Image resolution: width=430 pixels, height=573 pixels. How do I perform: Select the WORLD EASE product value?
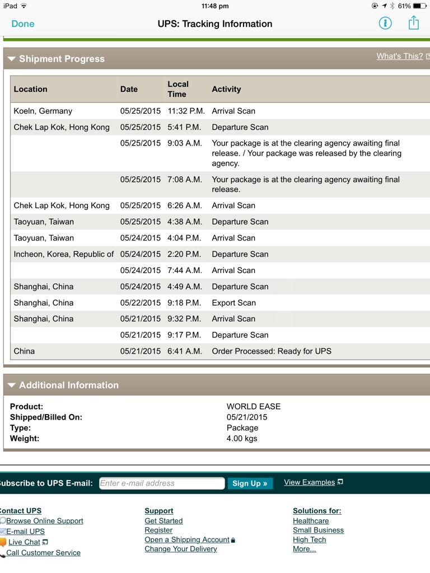click(254, 406)
